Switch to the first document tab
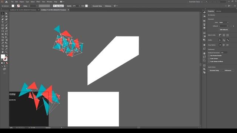The height and width of the screenshot is (133, 237). (x=23, y=10)
